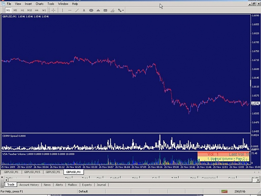Select the trendline by angle tool
261x196 pixels.
click(x=112, y=10)
